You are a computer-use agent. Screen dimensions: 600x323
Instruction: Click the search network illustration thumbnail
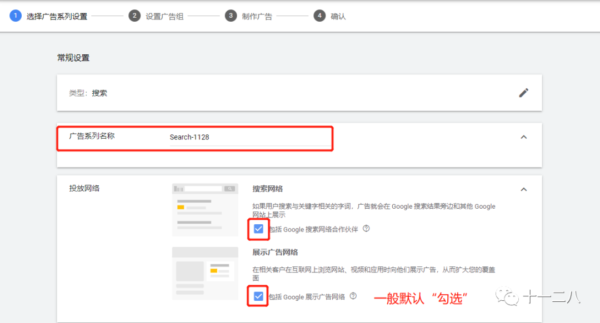205,210
